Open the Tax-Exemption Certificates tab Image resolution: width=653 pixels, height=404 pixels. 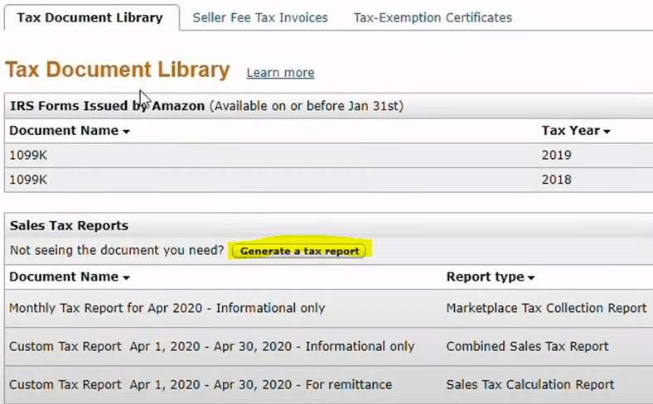pyautogui.click(x=433, y=17)
